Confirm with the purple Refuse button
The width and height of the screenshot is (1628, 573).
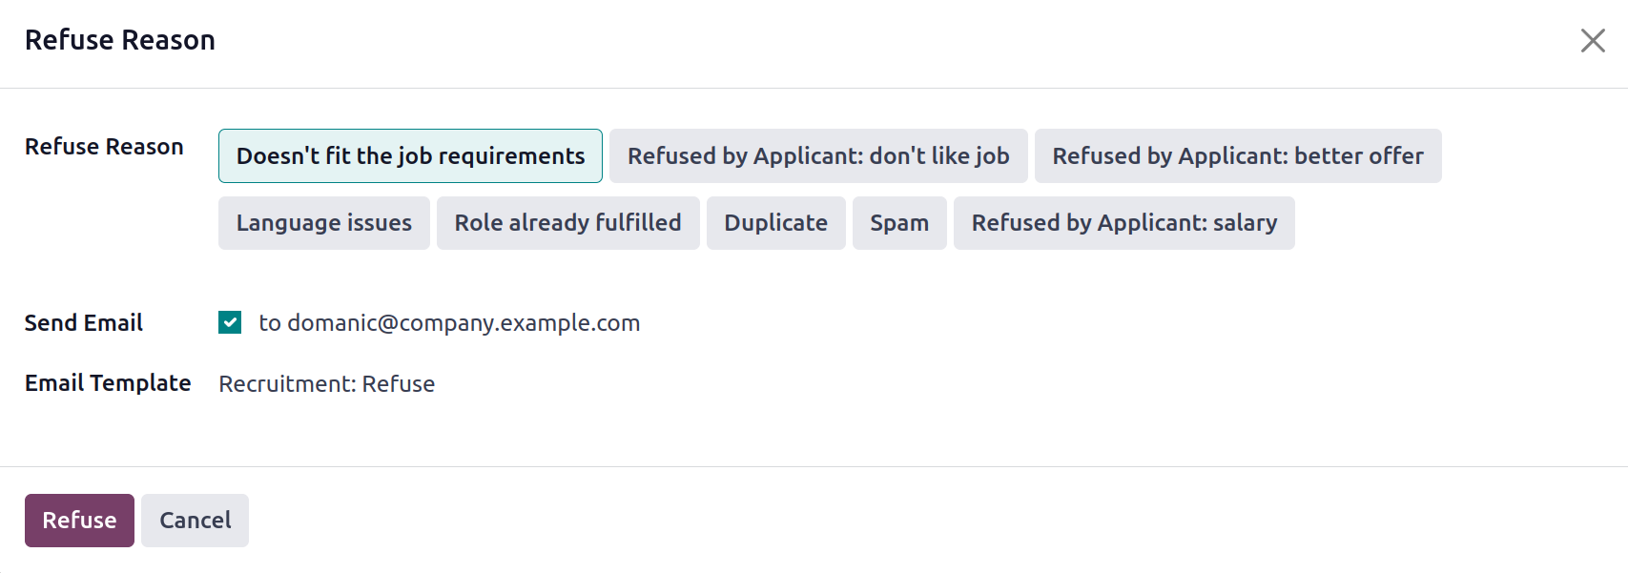pos(79,521)
